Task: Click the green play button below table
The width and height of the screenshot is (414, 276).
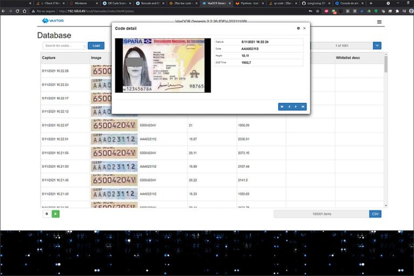Action: point(56,214)
